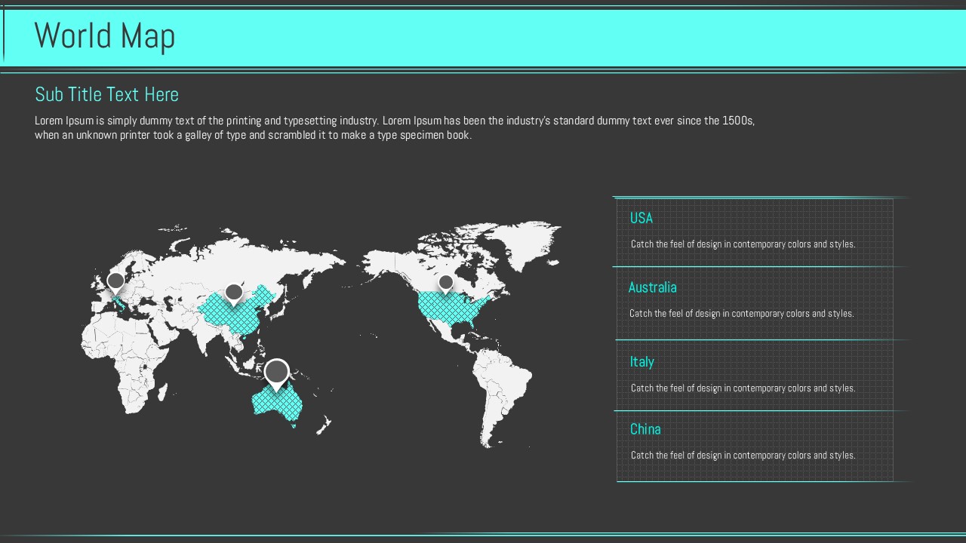Select the map pin over the USA
The height and width of the screenshot is (543, 966).
[446, 284]
